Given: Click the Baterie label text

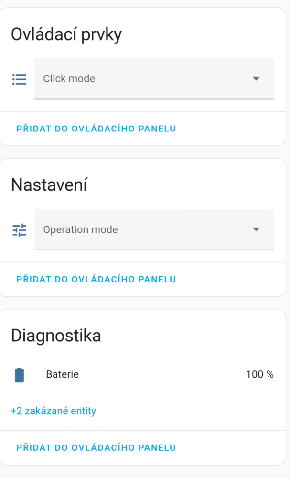Looking at the screenshot, I should coord(62,374).
